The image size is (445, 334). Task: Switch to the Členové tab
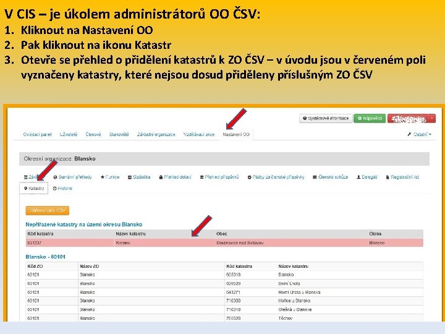(x=93, y=134)
